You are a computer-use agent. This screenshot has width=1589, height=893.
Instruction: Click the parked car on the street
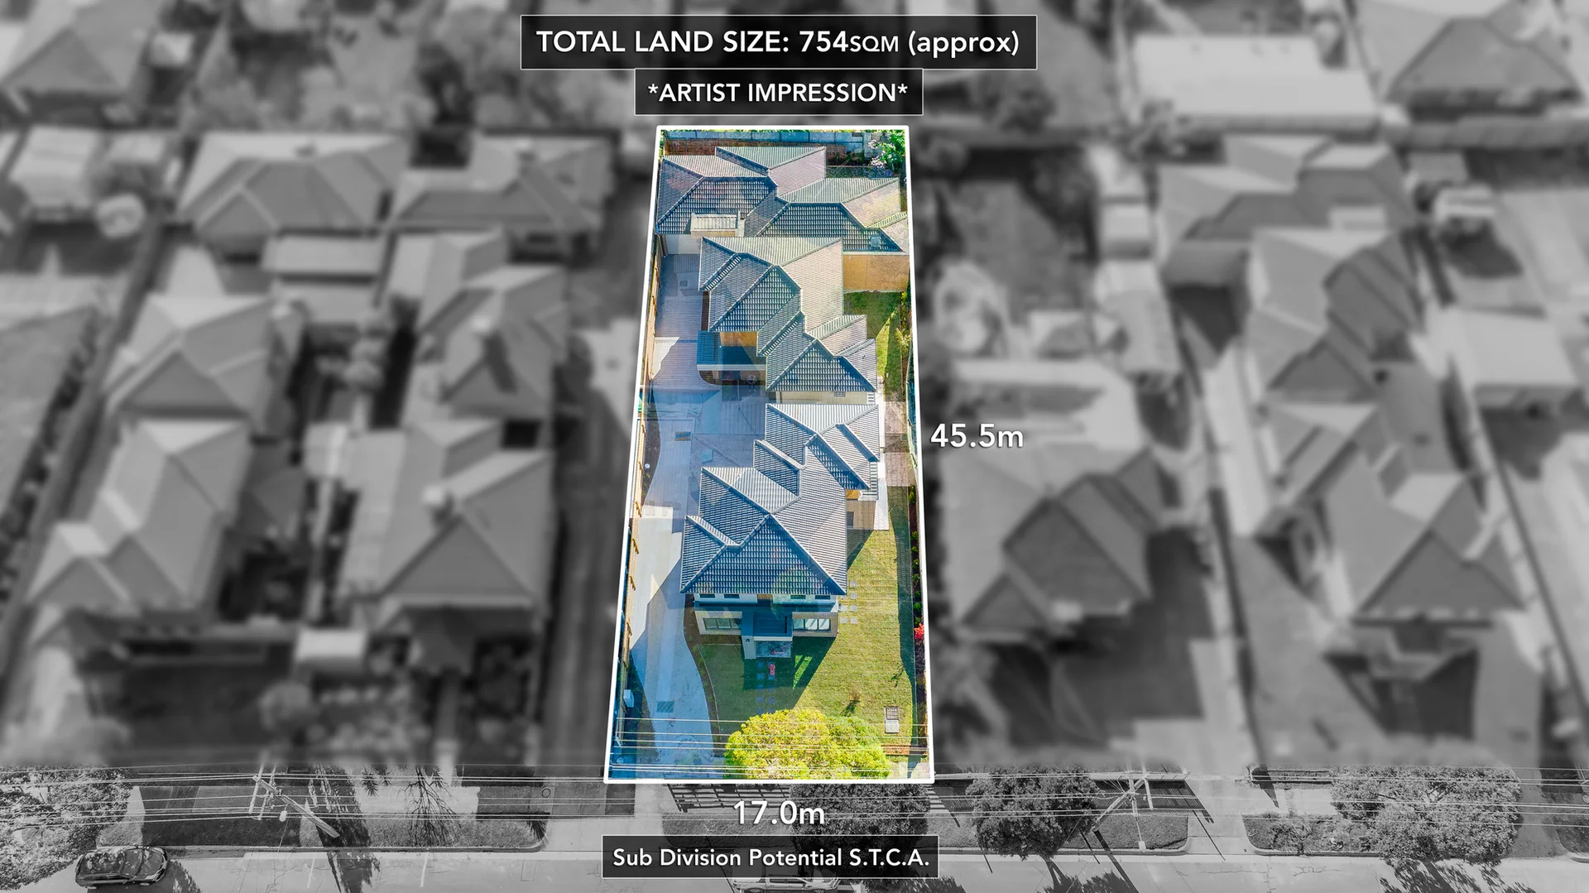(122, 865)
